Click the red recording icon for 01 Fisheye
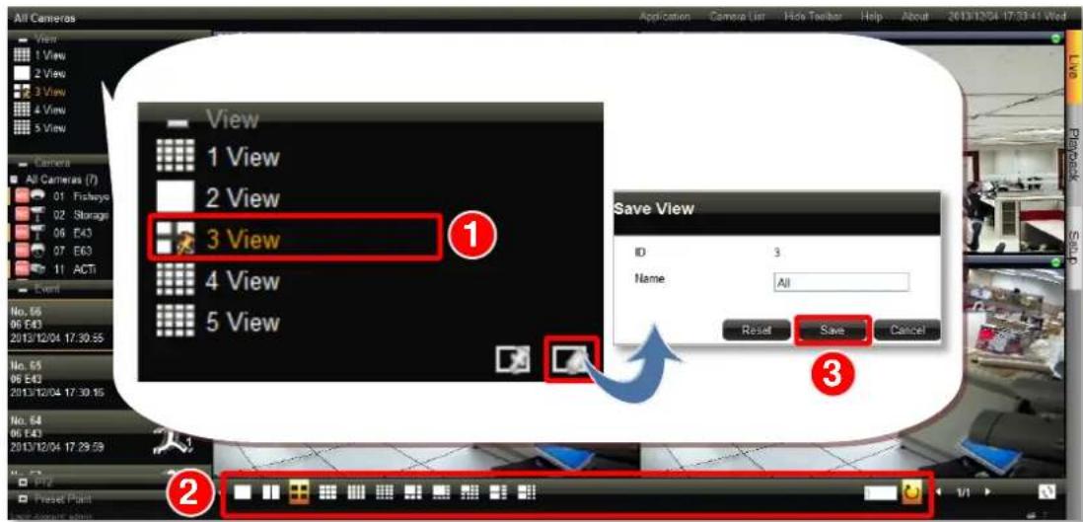1083x522 pixels. point(22,196)
